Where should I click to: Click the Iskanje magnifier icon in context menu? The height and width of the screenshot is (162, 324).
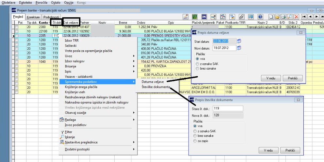[62, 137]
